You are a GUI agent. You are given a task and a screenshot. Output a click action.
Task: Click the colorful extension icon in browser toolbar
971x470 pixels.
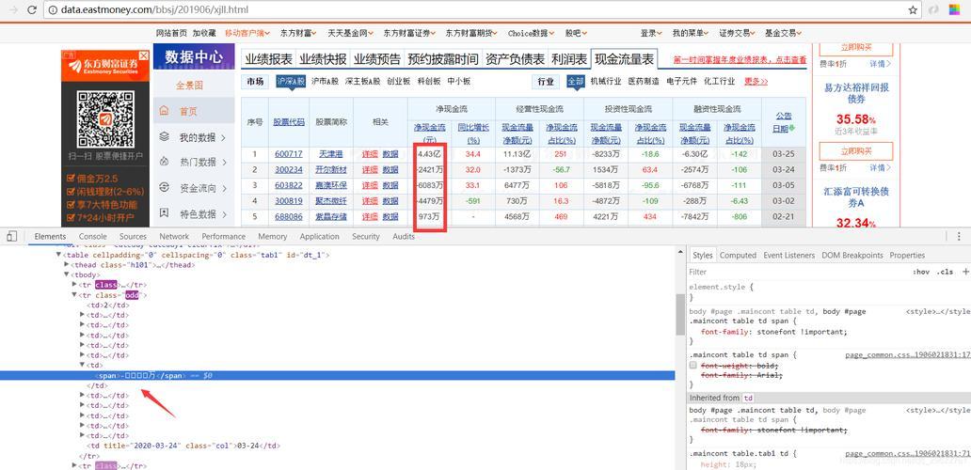coord(953,10)
